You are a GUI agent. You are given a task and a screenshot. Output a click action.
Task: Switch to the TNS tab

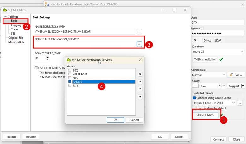tap(195, 40)
